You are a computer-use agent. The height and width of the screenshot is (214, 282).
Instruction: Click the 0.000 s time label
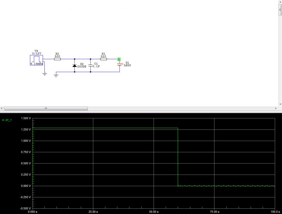click(x=32, y=212)
